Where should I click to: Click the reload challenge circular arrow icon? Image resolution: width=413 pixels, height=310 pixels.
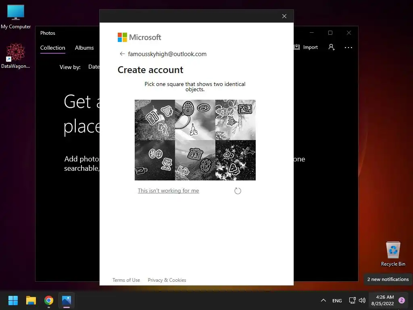point(238,191)
